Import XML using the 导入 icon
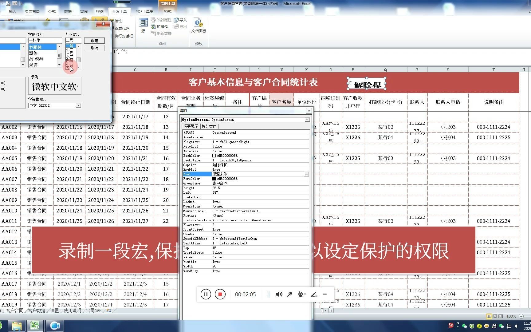Screen dimensions: 531x332 pos(181,20)
